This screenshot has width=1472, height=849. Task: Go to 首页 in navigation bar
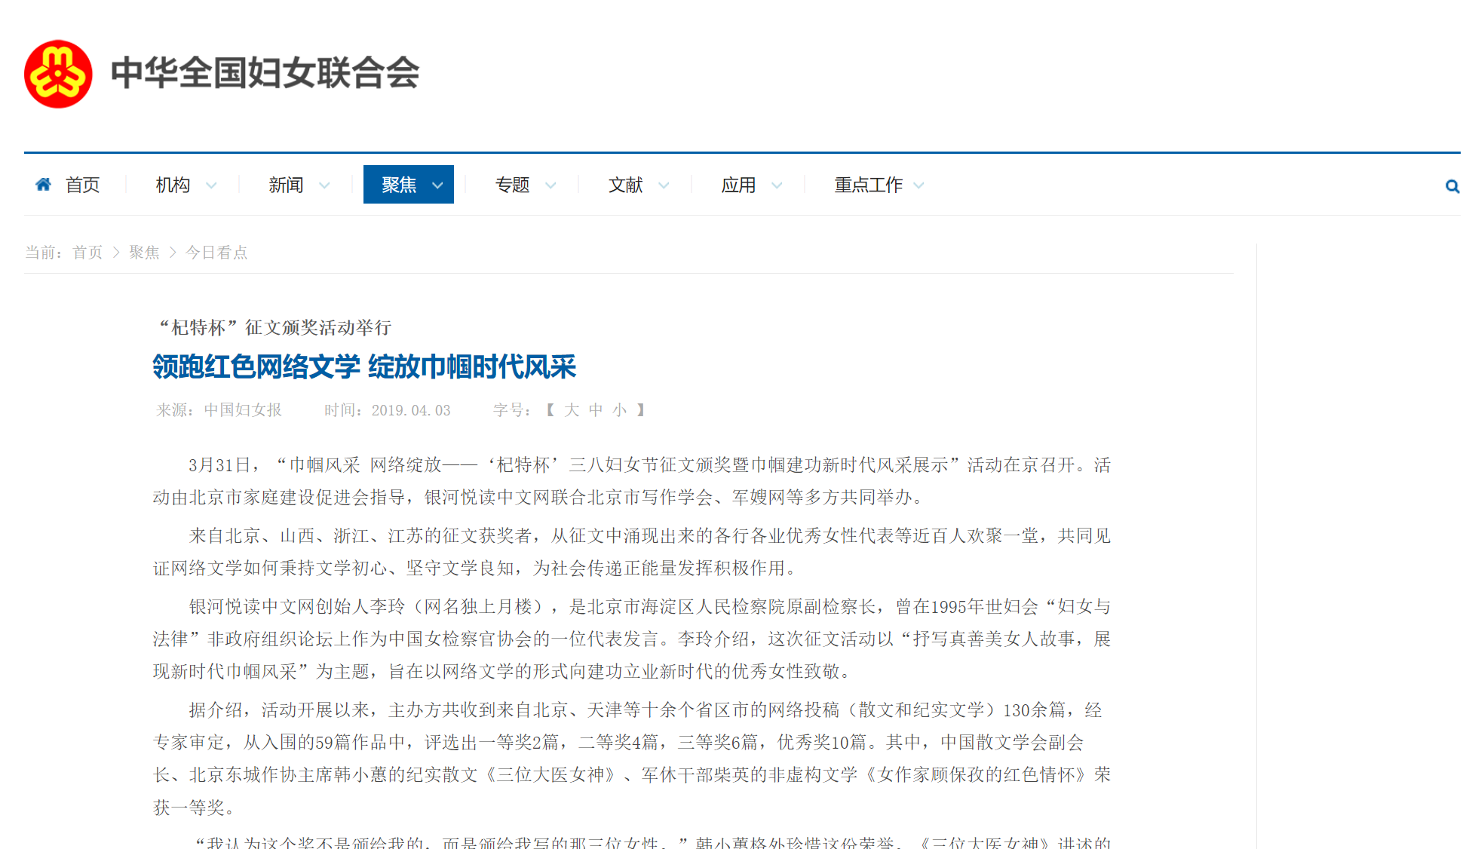click(83, 185)
